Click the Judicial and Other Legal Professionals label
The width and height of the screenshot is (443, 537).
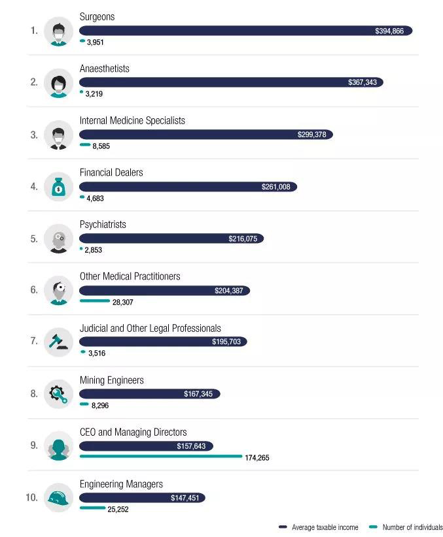(151, 329)
